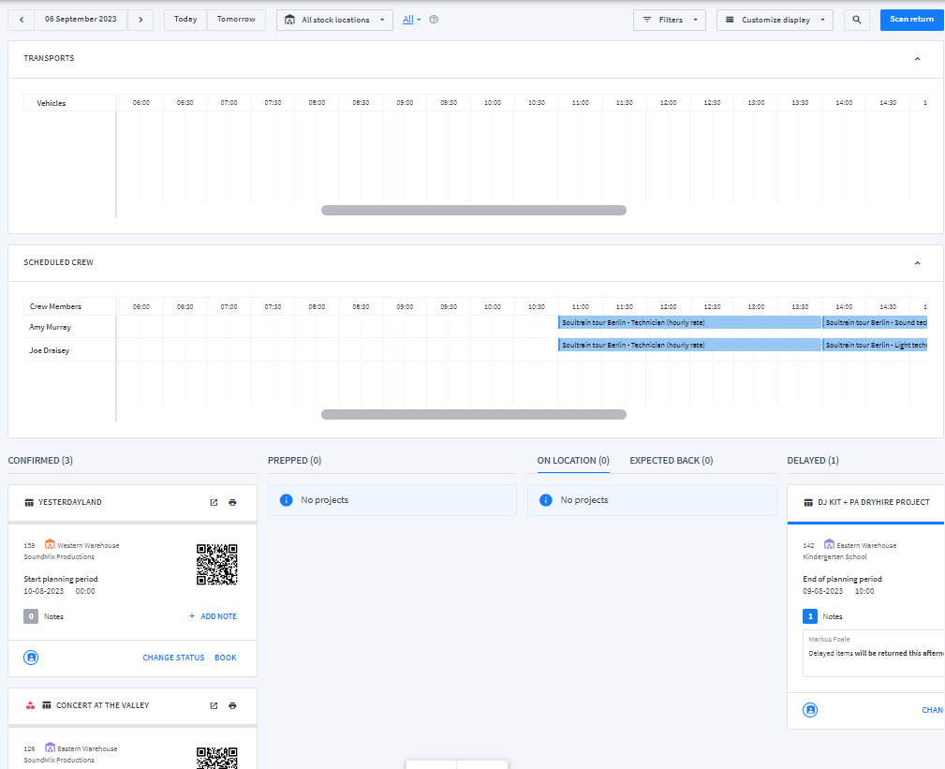Click the Transports timeline horizontal scrollbar
Viewport: 945px width, 769px height.
click(x=474, y=211)
